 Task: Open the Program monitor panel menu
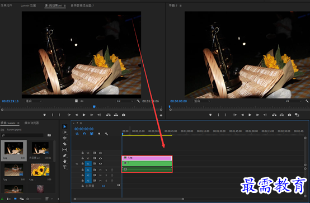click(x=180, y=6)
